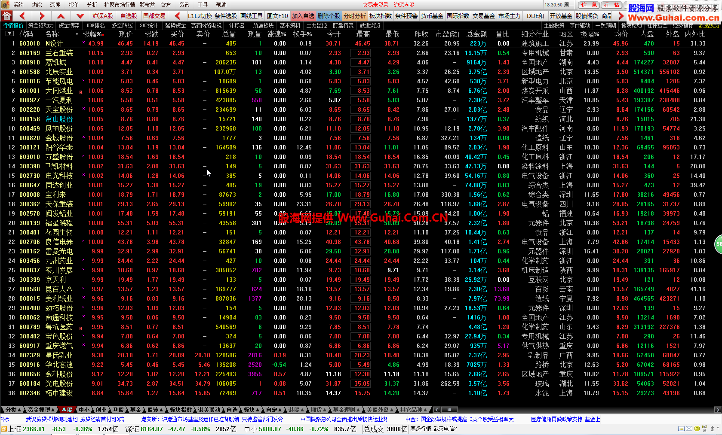Open 沪深A股 toolbar shortcut

pos(102,16)
